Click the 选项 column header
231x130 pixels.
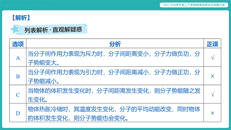click(x=18, y=44)
